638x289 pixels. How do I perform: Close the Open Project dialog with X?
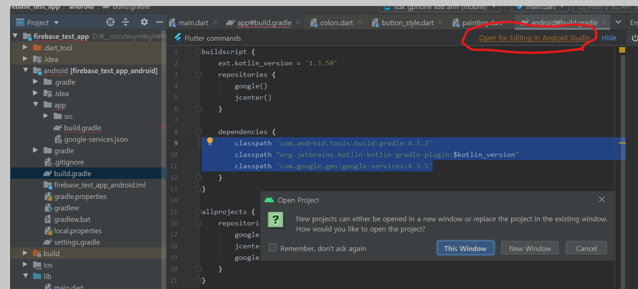602,199
